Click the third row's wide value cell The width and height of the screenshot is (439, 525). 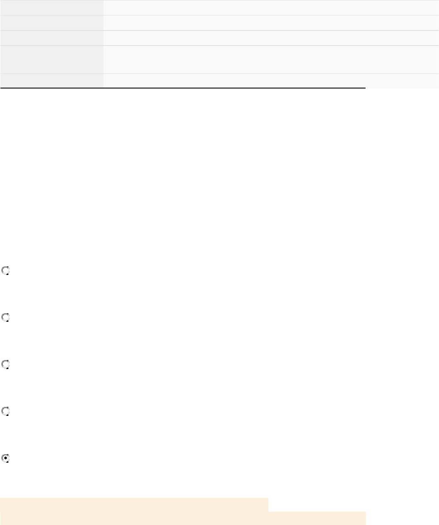tap(271, 38)
